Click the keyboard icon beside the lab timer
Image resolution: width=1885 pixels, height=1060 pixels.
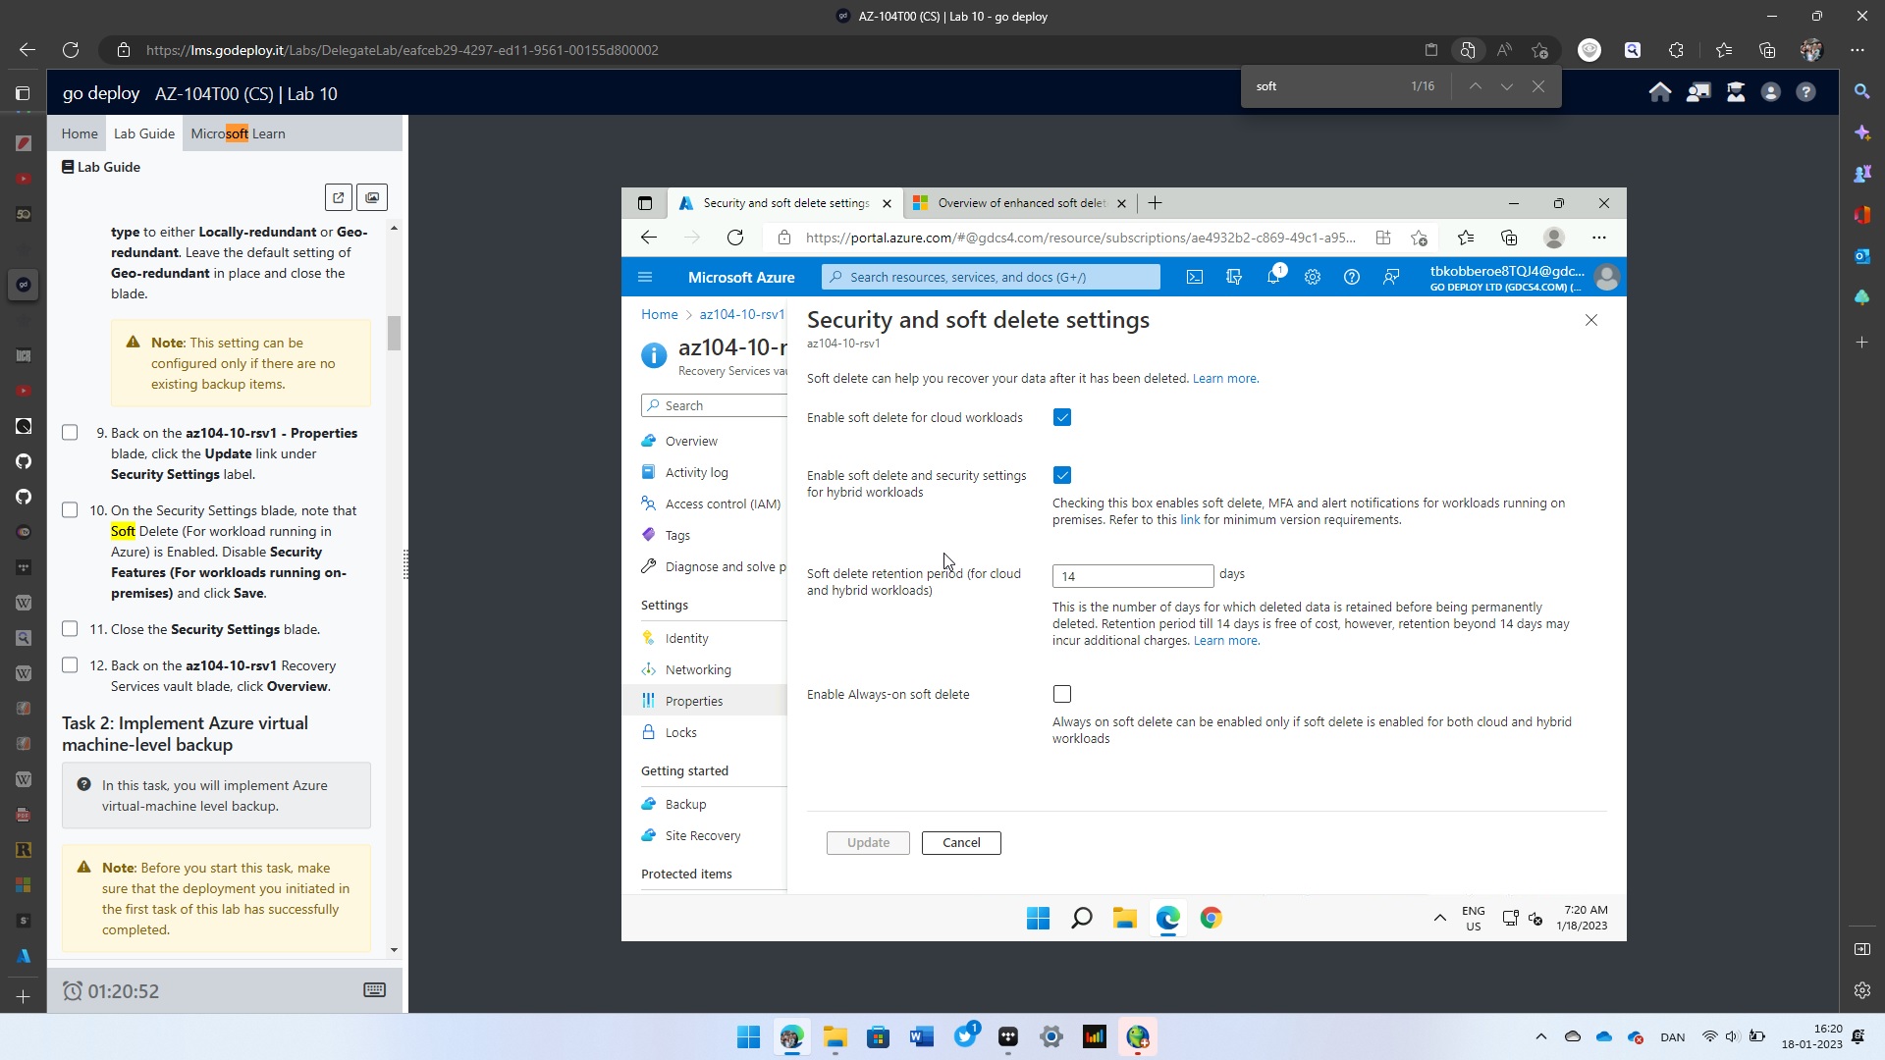click(x=374, y=990)
